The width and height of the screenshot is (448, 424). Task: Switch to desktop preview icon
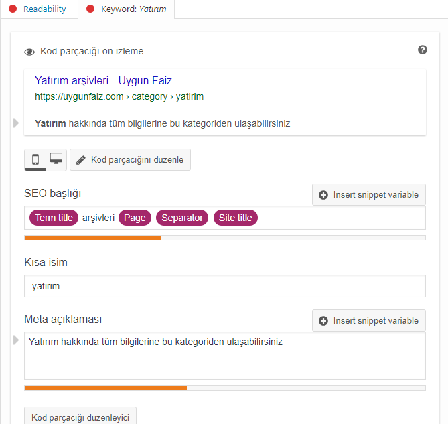[x=56, y=159]
